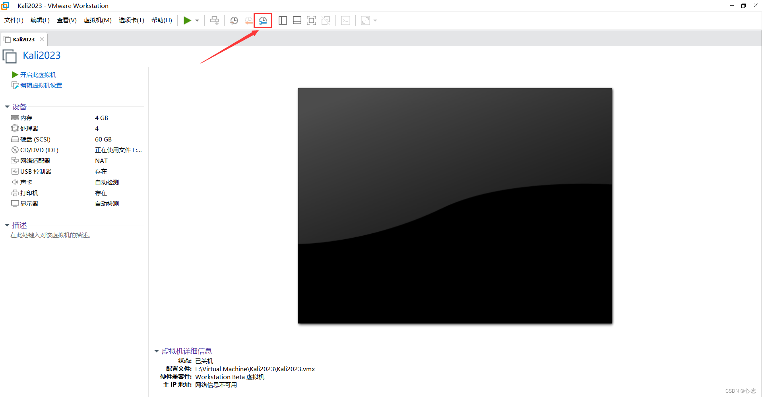Collapse the 虚拟机详细信息 section
This screenshot has height=397, width=762.
[157, 351]
